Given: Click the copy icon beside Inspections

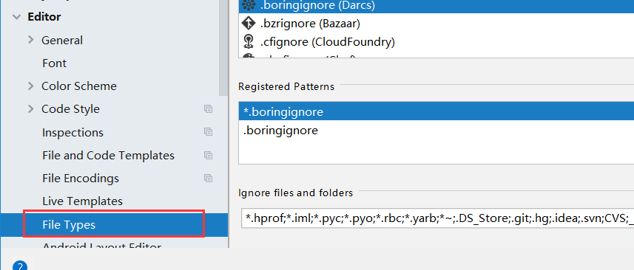Looking at the screenshot, I should tap(208, 132).
